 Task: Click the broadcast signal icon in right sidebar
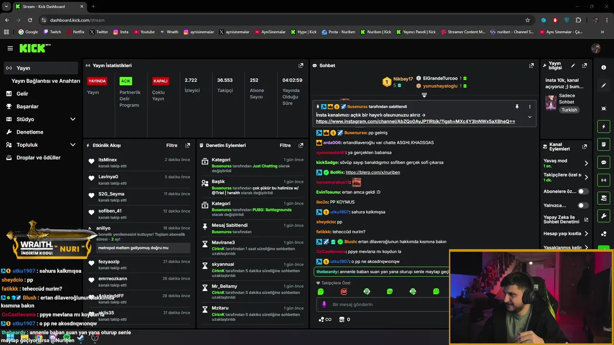click(603, 180)
